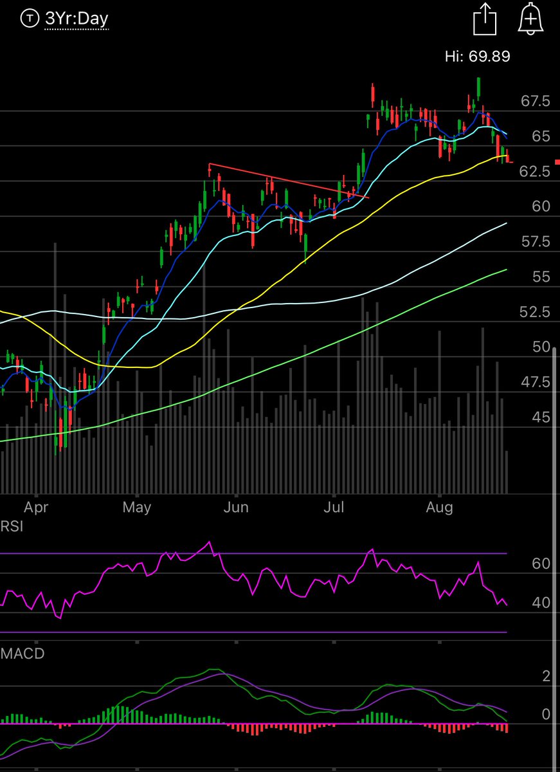This screenshot has width=560, height=772.
Task: Click the 47.5 price axis label
Action: coord(535,382)
